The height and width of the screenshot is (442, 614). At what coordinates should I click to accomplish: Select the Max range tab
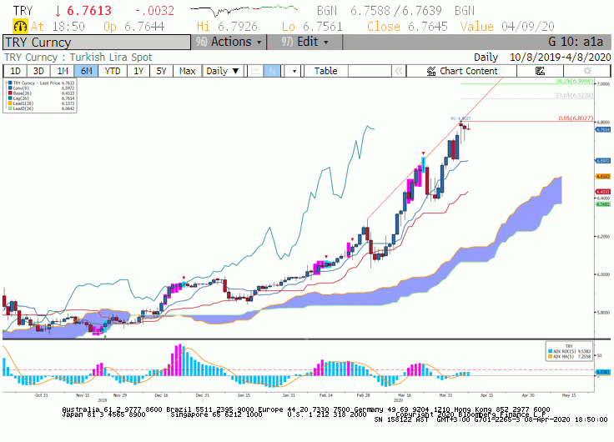click(187, 71)
